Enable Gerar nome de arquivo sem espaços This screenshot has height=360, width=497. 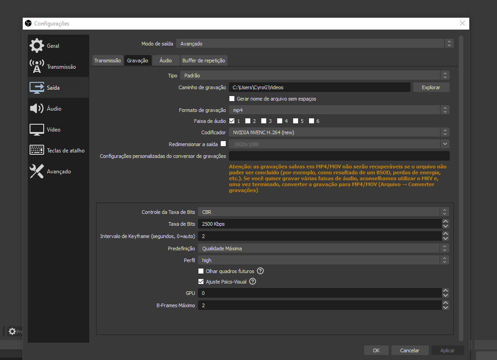pos(232,99)
